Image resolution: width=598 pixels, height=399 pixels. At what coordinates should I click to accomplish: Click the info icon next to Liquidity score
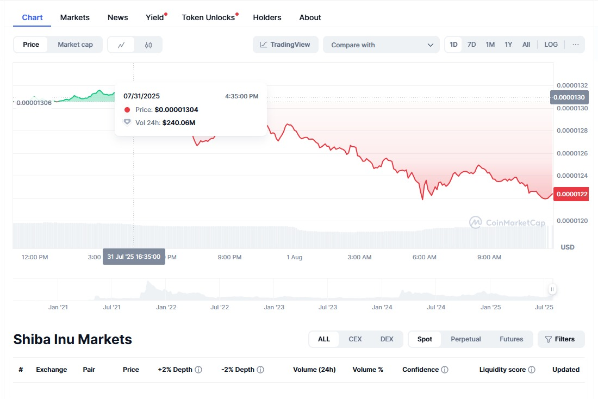coord(532,370)
